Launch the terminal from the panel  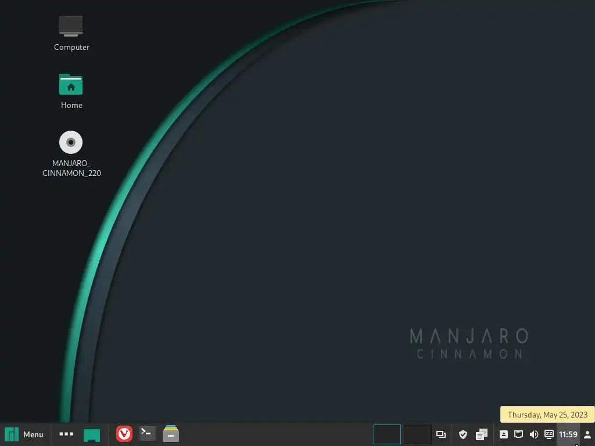click(x=147, y=434)
